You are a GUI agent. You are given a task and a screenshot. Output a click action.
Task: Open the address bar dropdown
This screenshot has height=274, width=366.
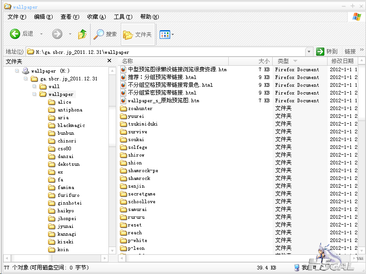(309, 52)
